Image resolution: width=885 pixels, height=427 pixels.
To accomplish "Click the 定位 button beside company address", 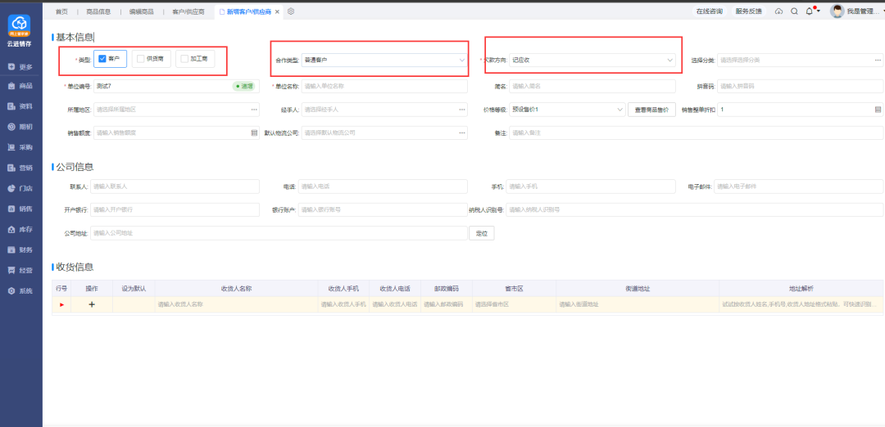I will (482, 233).
